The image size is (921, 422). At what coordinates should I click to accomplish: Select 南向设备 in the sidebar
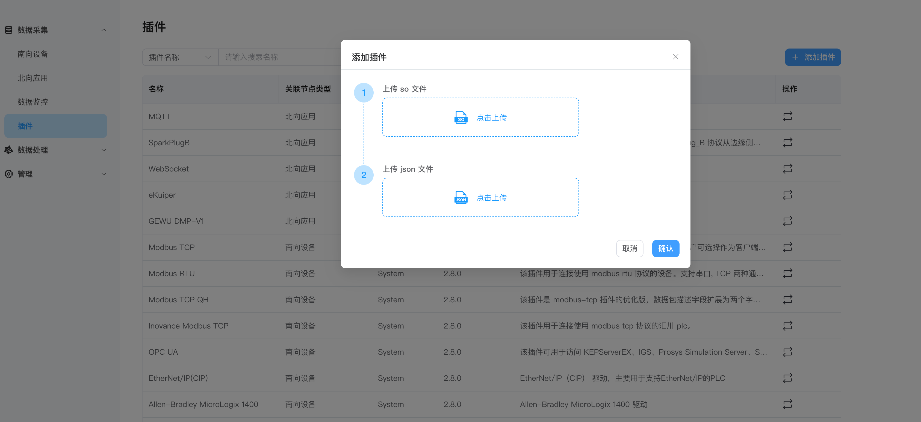[33, 54]
